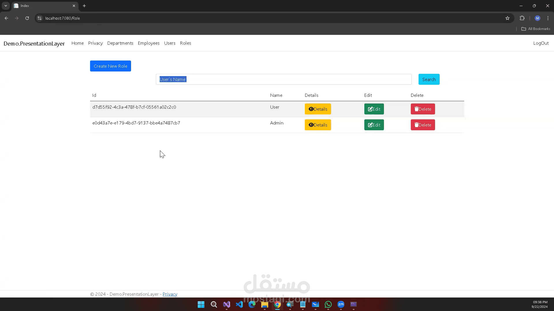Viewport: 554px width, 311px height.
Task: Click the Search button
Action: pyautogui.click(x=429, y=79)
